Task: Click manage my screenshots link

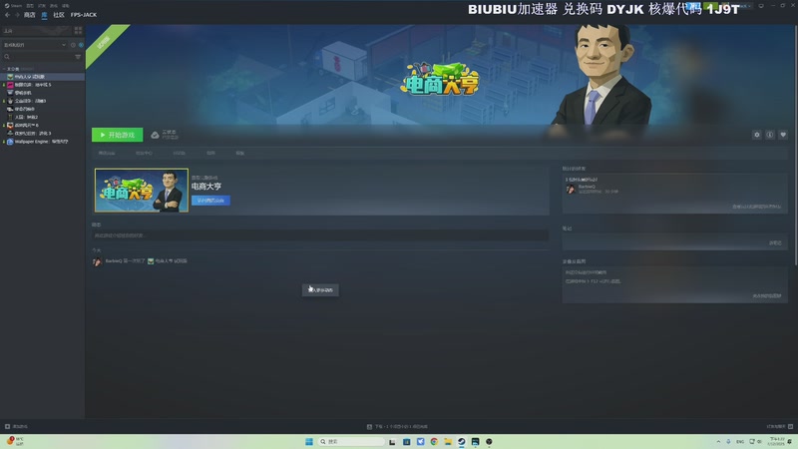Action: (766, 295)
